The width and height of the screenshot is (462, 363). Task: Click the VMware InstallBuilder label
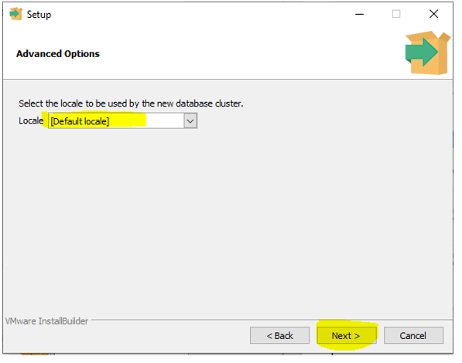click(x=47, y=321)
